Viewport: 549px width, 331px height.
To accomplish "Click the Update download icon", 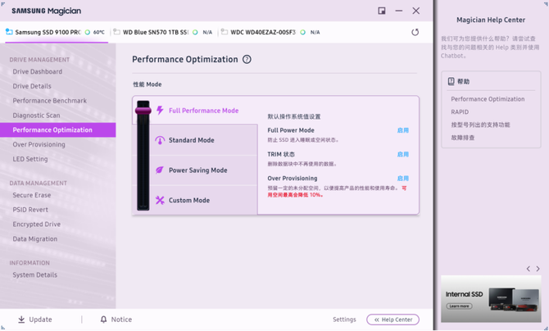I will [21, 320].
